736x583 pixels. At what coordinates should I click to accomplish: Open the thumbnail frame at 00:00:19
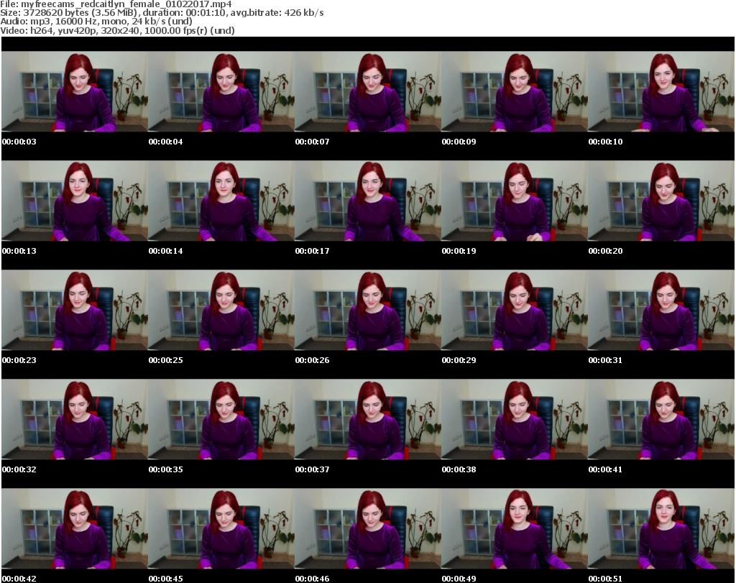tap(515, 201)
